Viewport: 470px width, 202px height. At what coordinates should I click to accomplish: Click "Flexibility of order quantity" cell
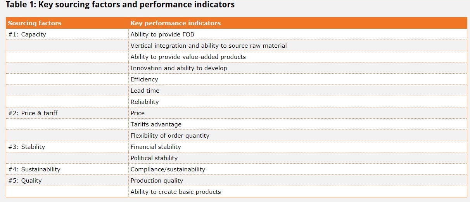[x=170, y=136]
